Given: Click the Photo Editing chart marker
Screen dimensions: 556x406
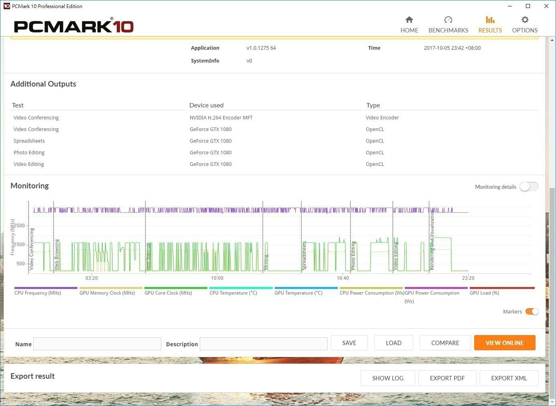Looking at the screenshot, I should pyautogui.click(x=353, y=255).
